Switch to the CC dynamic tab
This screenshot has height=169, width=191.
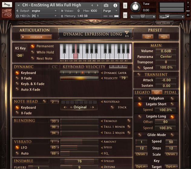click(54, 67)
